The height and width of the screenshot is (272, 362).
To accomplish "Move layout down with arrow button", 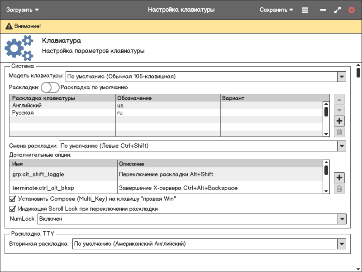I will (x=339, y=110).
